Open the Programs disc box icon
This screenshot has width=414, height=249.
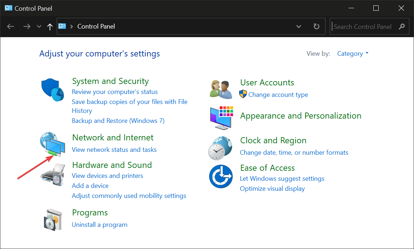point(53,219)
